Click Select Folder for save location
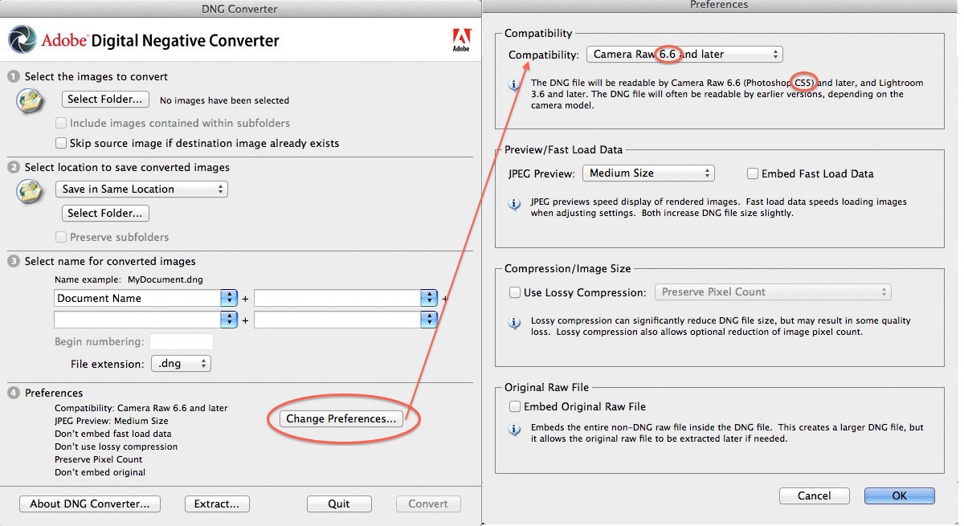This screenshot has height=526, width=964. (x=105, y=214)
